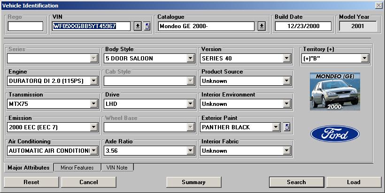Image resolution: width=385 pixels, height=193 pixels.
Task: Open the Version dropdown showing SERIES 40
Action: click(x=286, y=59)
